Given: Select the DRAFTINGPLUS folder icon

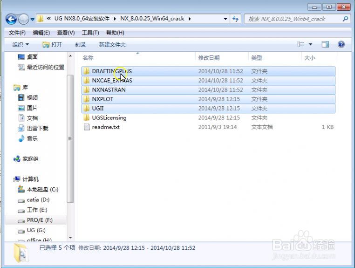Looking at the screenshot, I should point(86,71).
